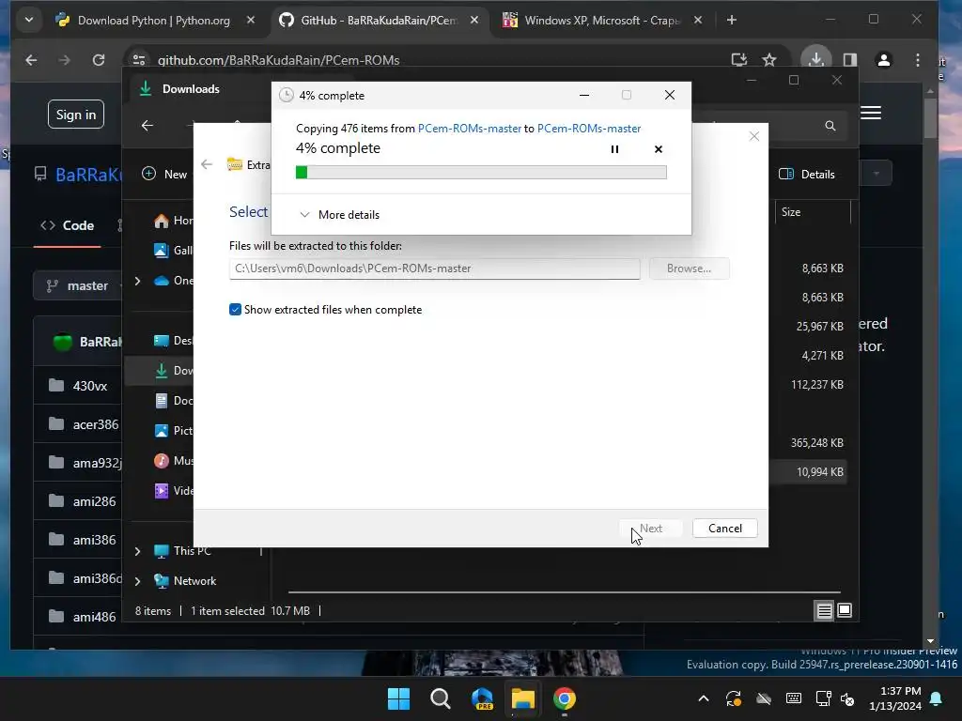Click the green copy progress bar
962x721 pixels.
[x=481, y=173]
